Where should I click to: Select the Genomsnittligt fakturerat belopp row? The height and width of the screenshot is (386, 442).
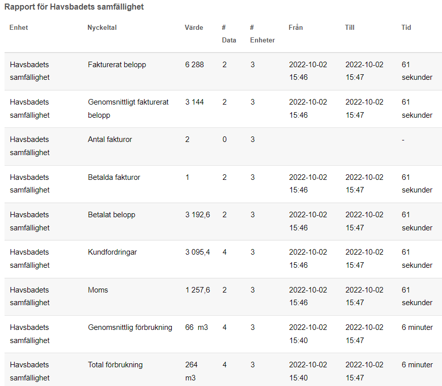tap(223, 109)
